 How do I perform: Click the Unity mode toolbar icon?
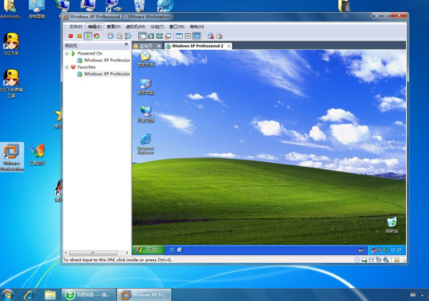[x=168, y=36]
